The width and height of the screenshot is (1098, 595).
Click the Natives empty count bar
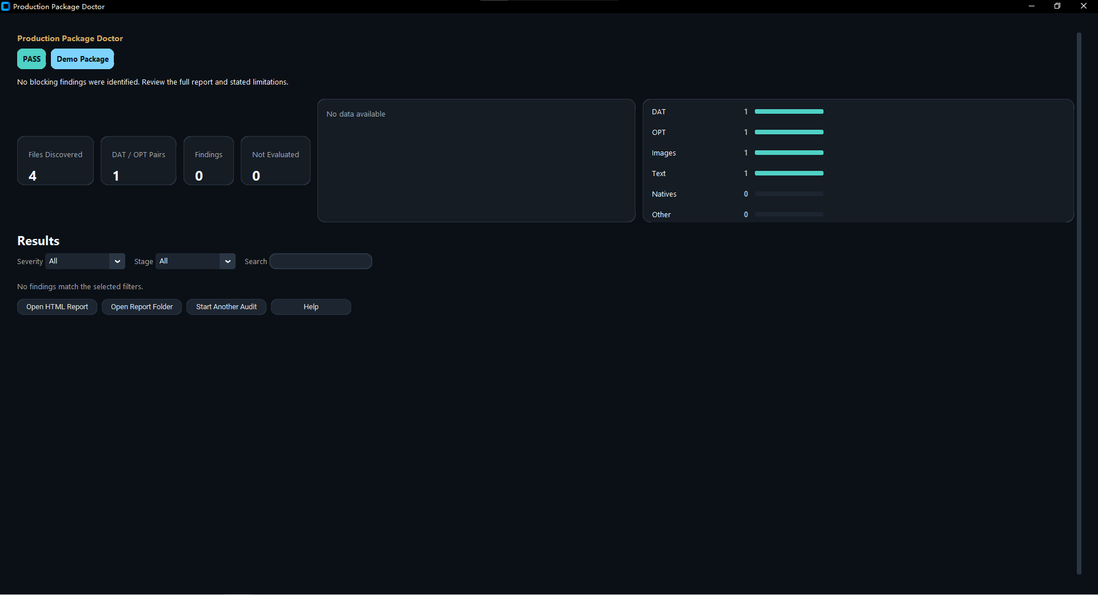[789, 194]
